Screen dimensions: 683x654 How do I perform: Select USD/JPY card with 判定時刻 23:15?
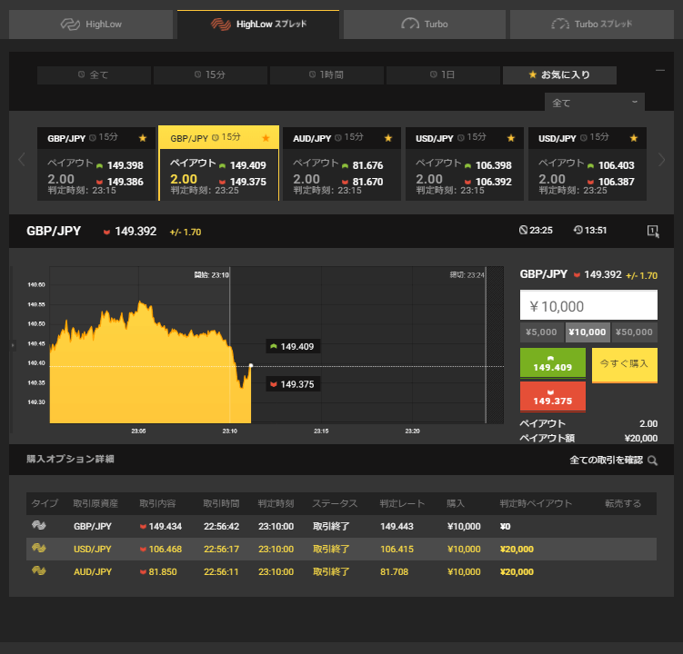point(465,164)
